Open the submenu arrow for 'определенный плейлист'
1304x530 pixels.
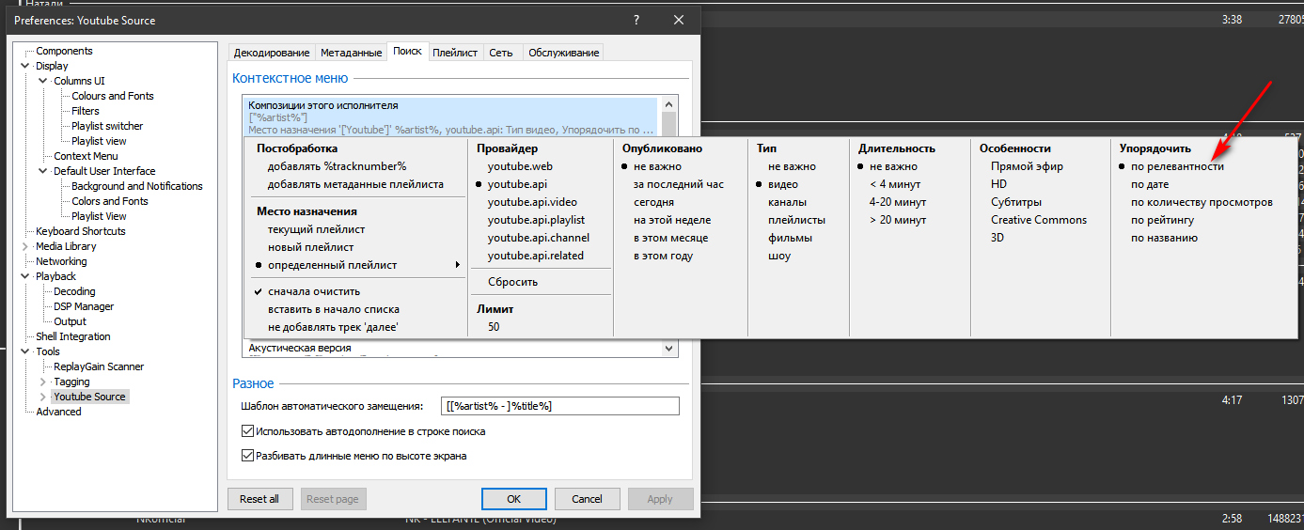[x=458, y=265]
